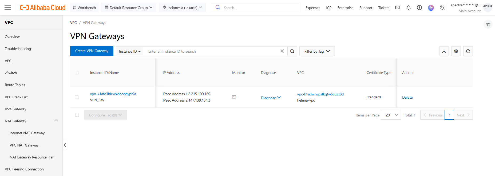Check the VPN_GW row checkbox

pos(77,97)
